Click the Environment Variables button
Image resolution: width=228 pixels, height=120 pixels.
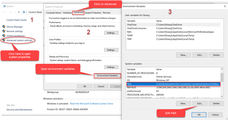tap(108, 76)
